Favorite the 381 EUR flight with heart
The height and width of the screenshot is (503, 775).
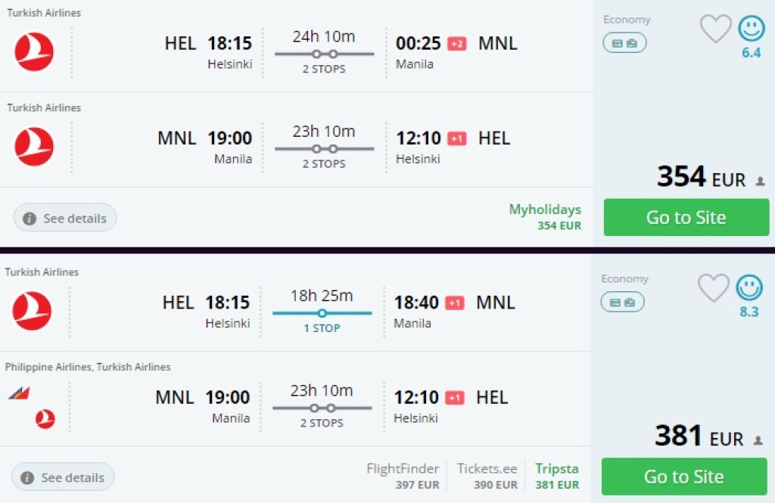(x=713, y=288)
